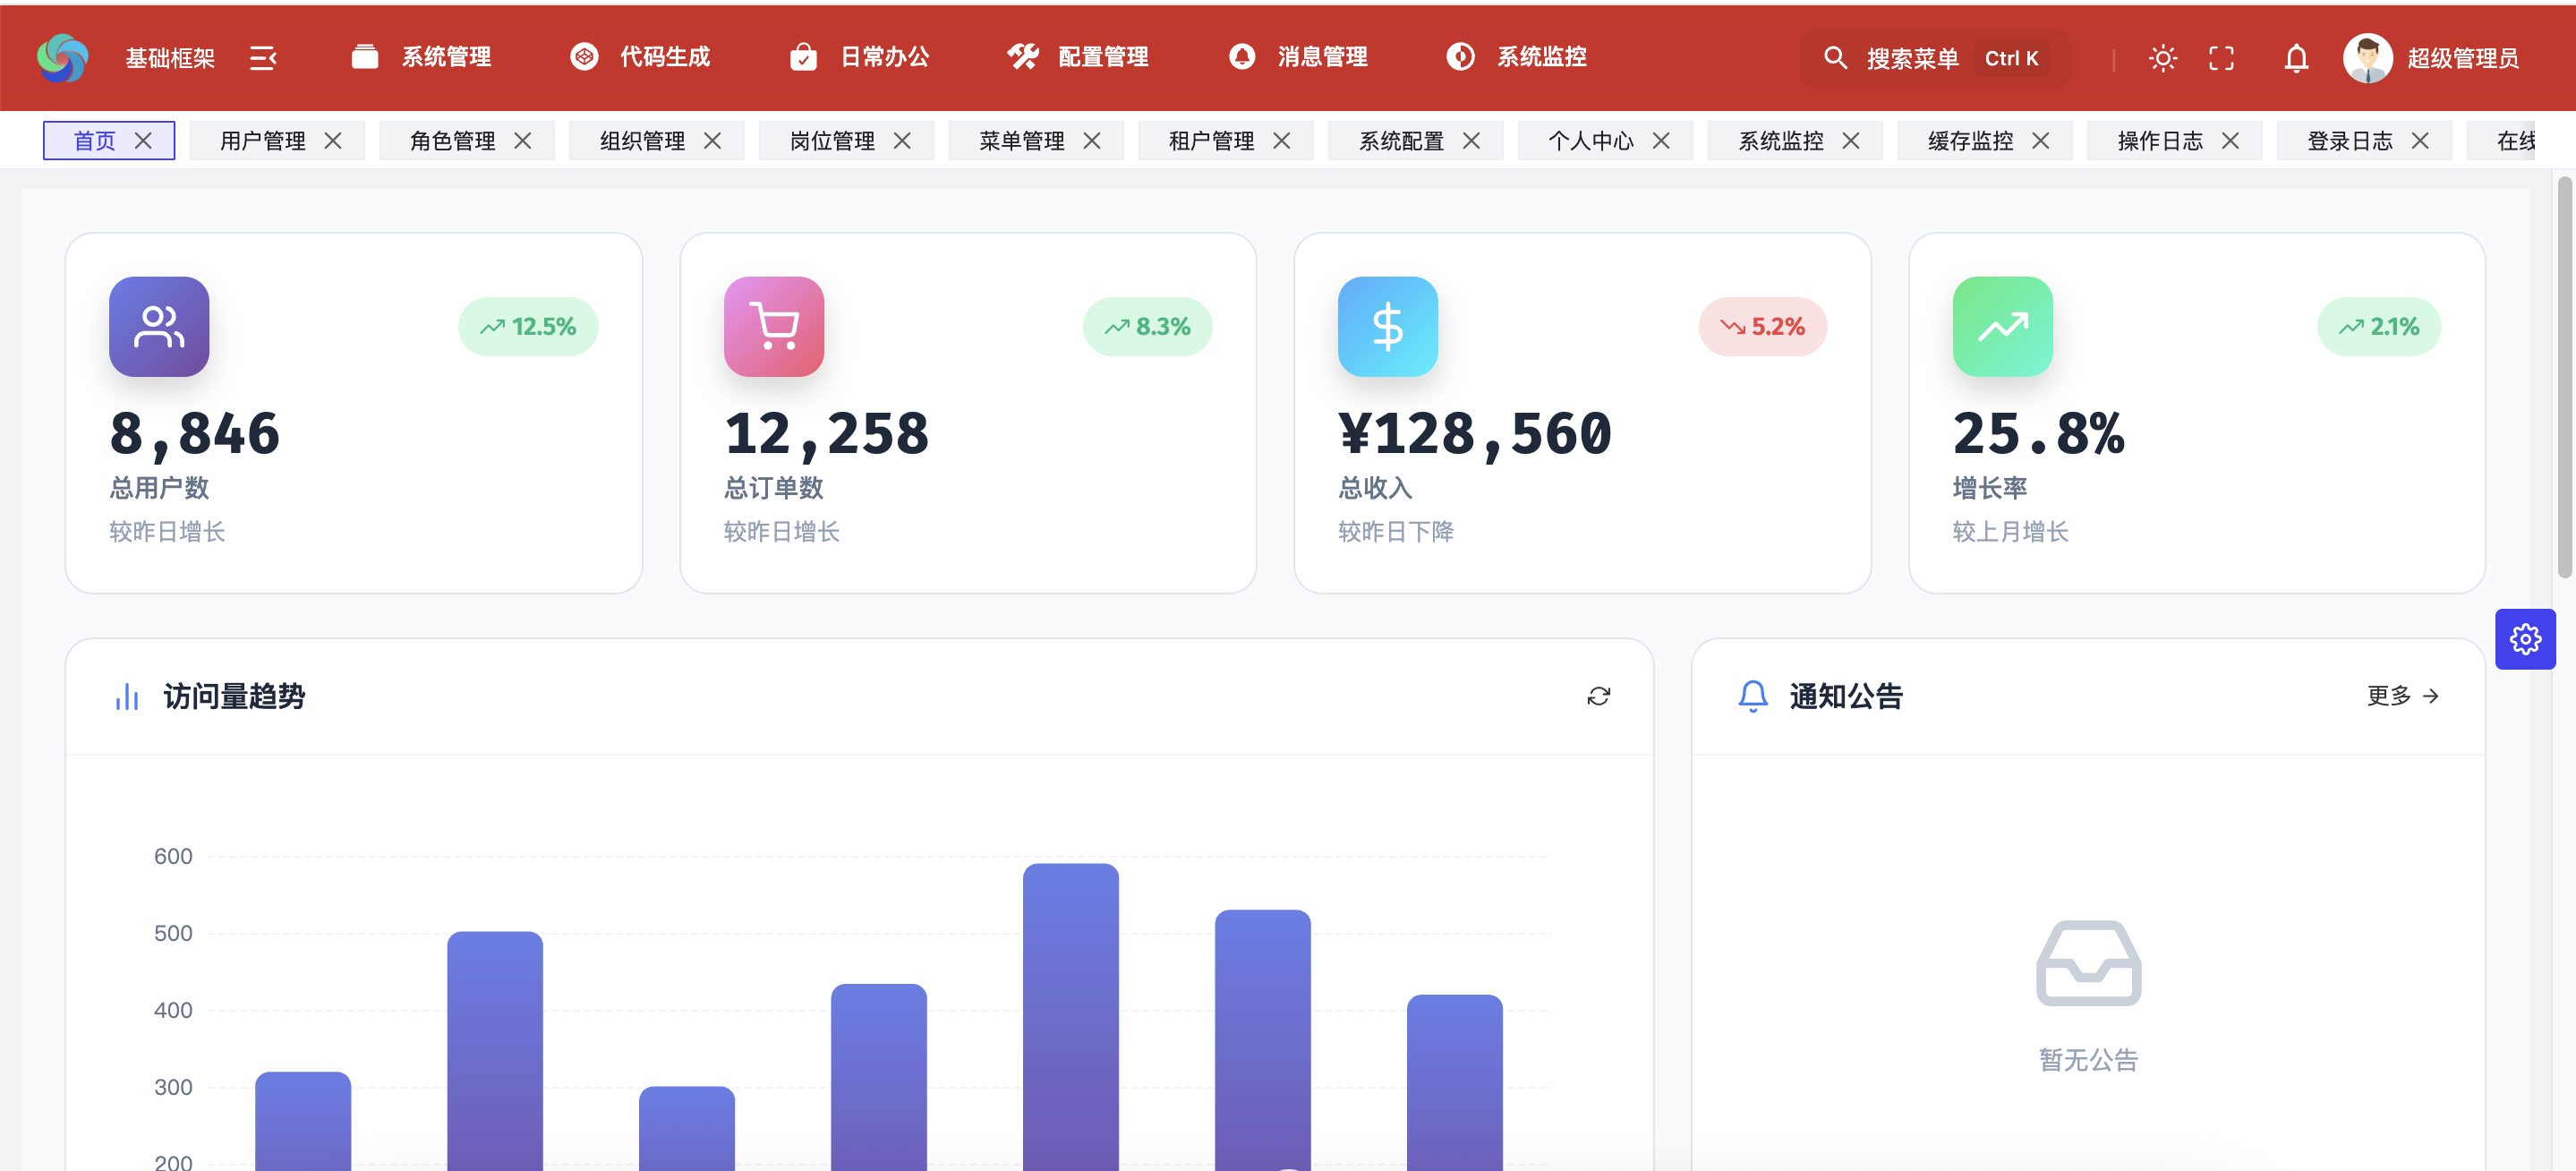Collapse the sidebar menu toggle icon
This screenshot has height=1171, width=2576.
pyautogui.click(x=262, y=58)
